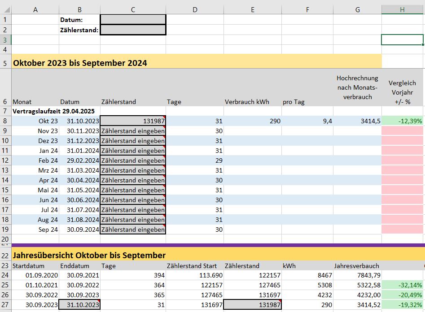This screenshot has width=425, height=312.
Task: Click kWh value 8467
Action: tap(307, 275)
